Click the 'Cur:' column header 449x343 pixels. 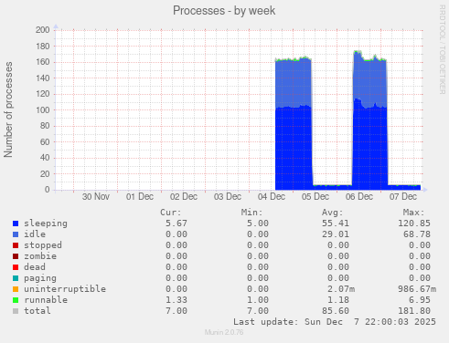(x=171, y=213)
